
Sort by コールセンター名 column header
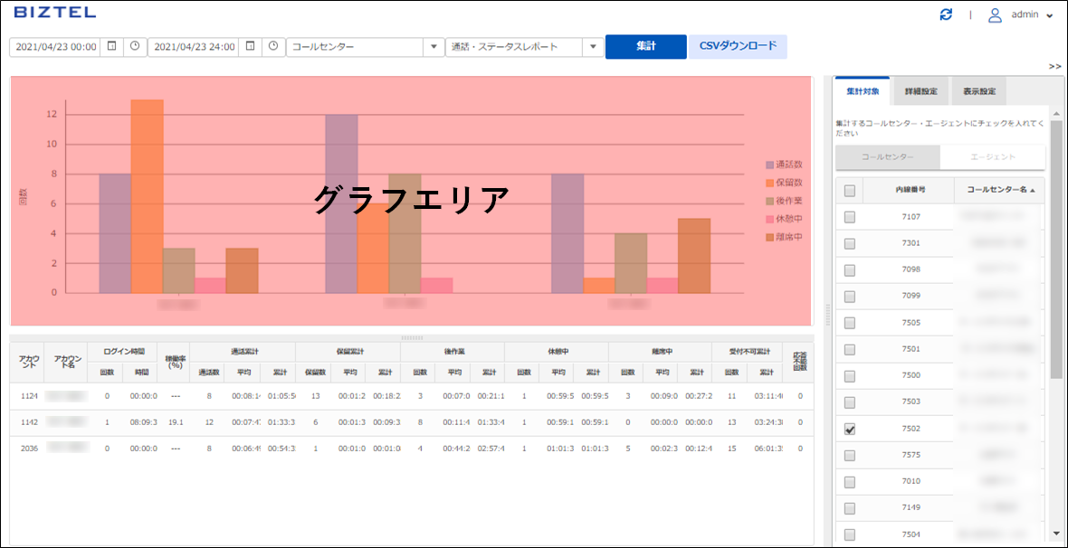click(x=1000, y=191)
